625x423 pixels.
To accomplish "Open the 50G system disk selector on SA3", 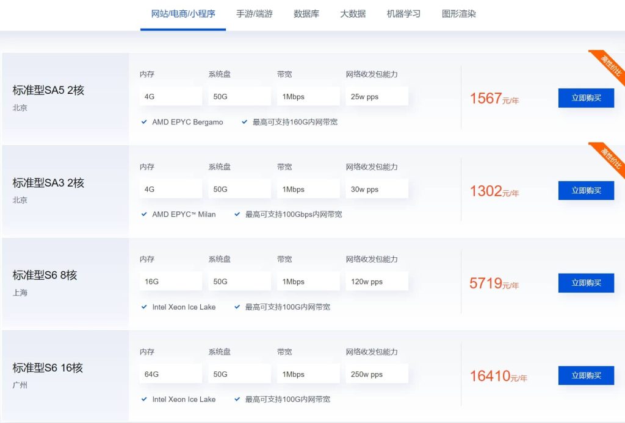I will pos(239,189).
